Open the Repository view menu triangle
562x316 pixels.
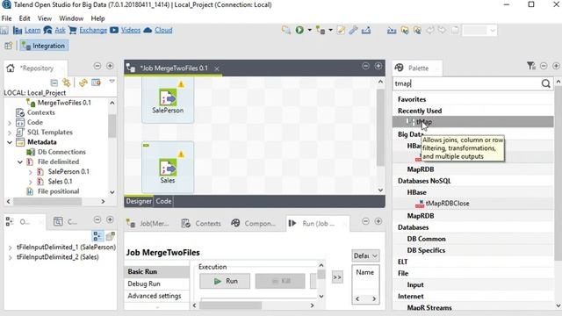[112, 82]
